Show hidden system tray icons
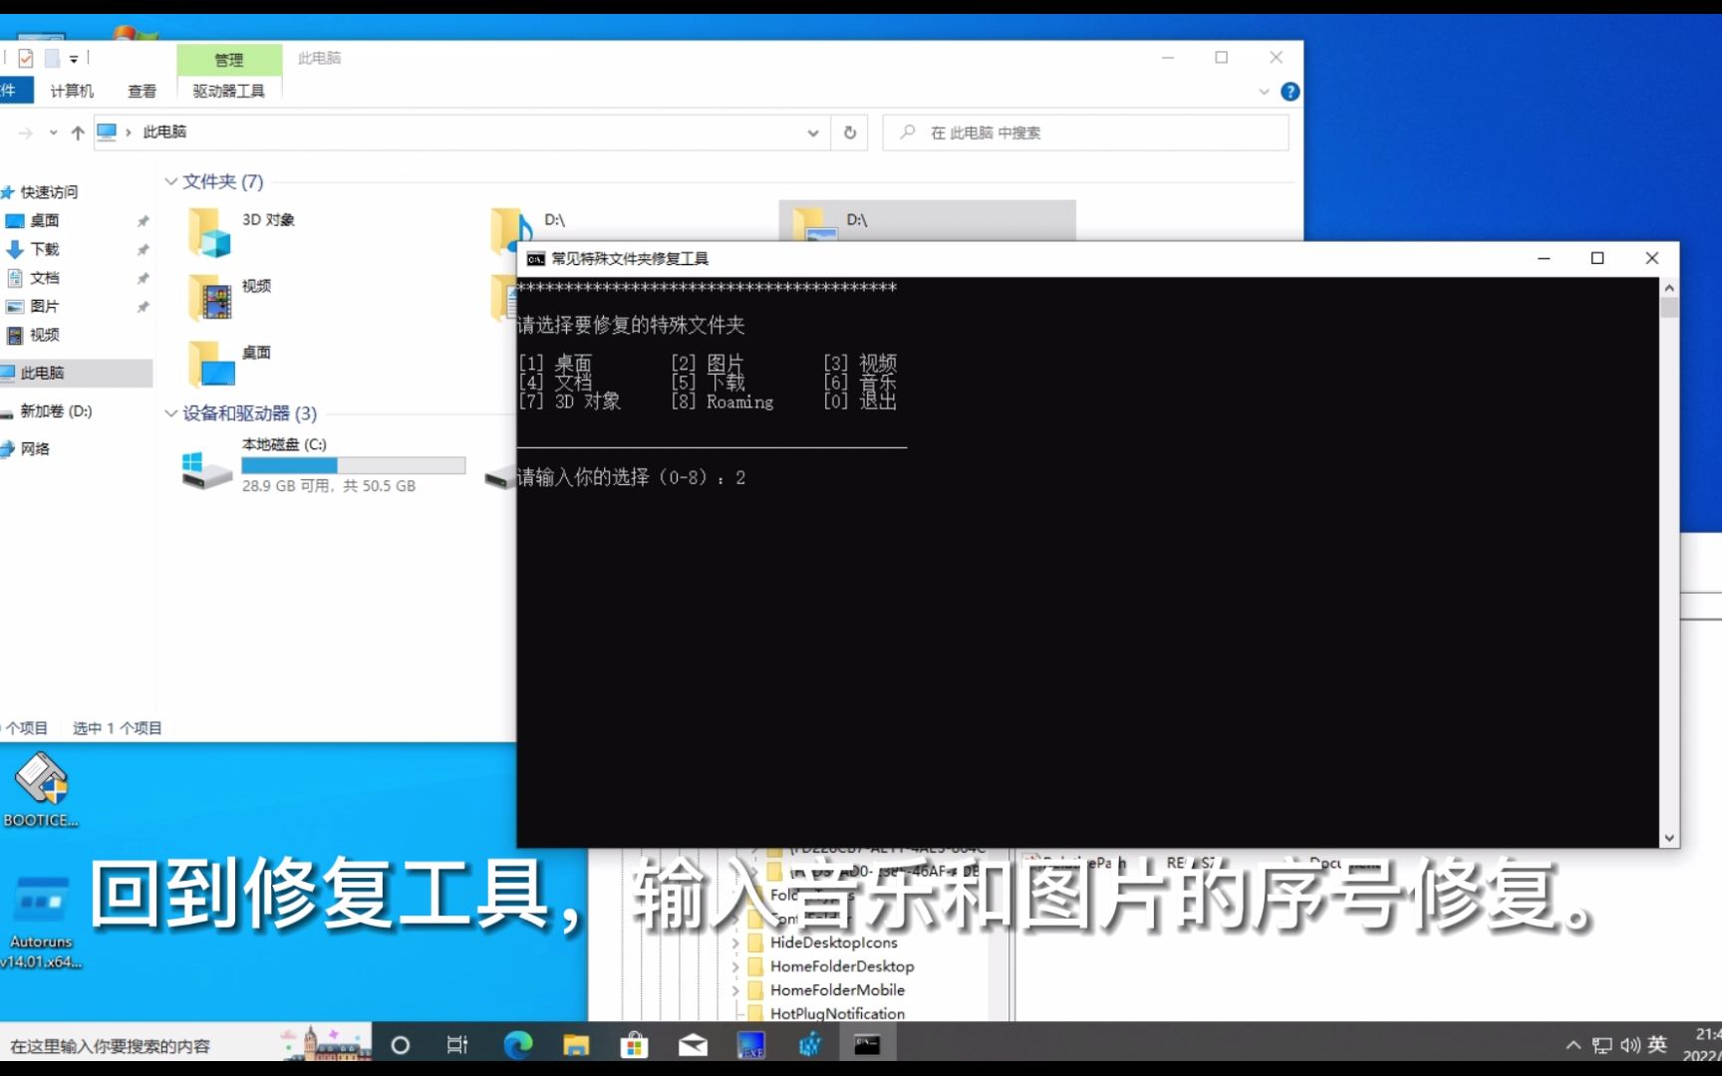Screen dimensions: 1722x1076 coord(1574,1045)
